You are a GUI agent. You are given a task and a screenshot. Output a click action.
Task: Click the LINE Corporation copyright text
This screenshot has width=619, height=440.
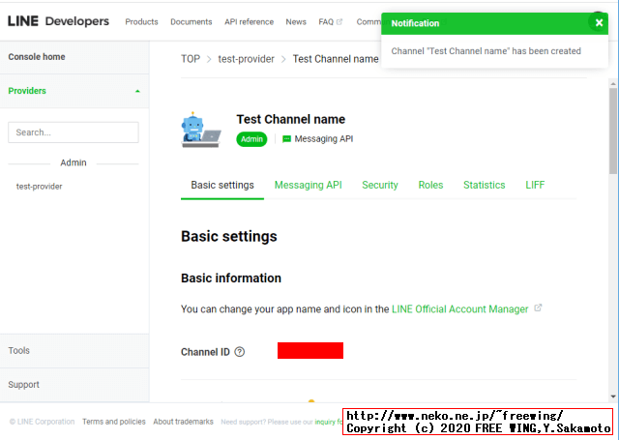point(42,422)
